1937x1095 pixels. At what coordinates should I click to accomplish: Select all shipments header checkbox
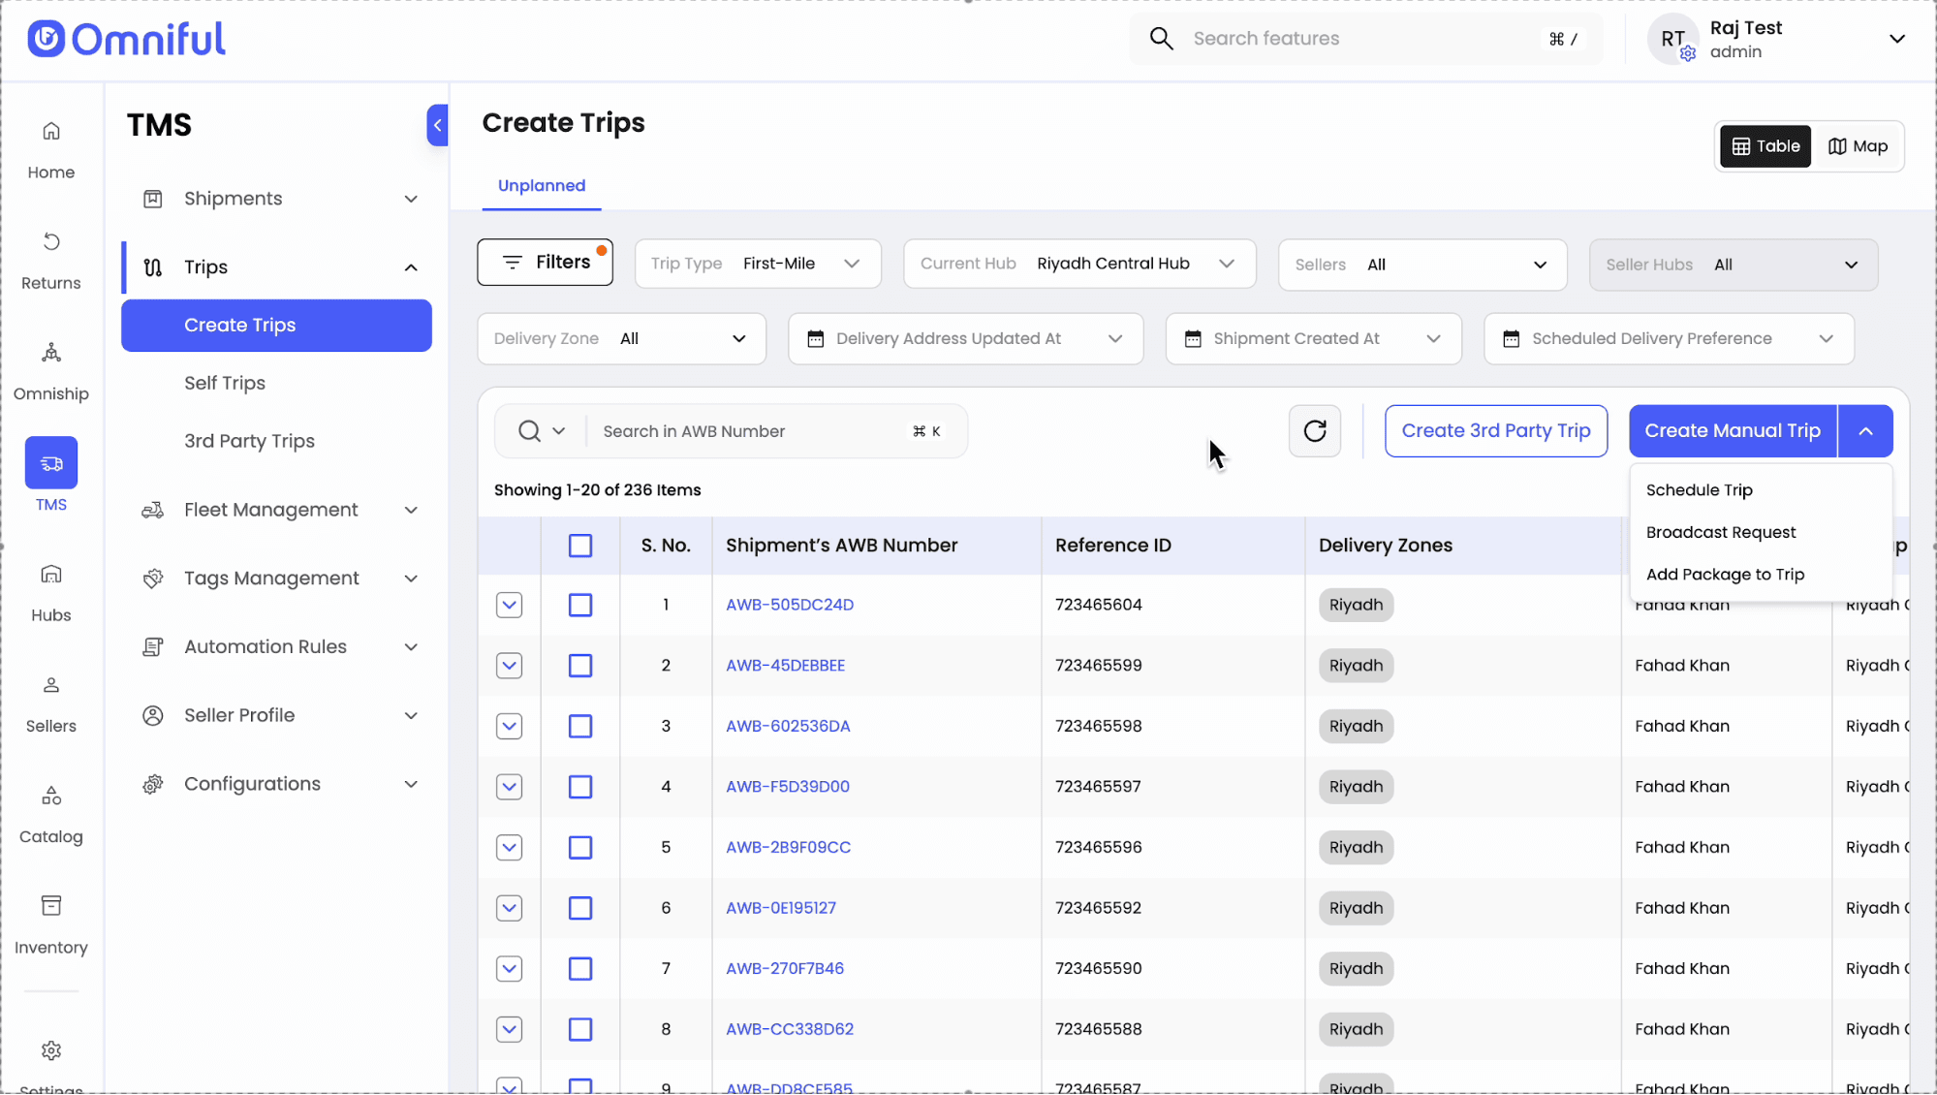[580, 546]
